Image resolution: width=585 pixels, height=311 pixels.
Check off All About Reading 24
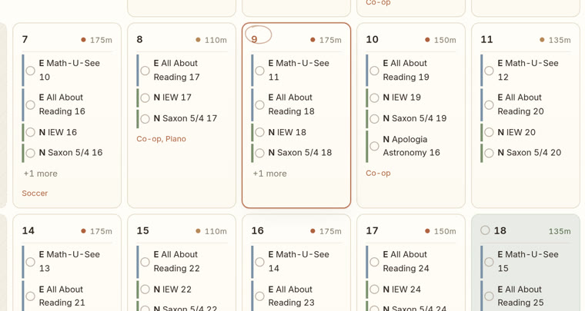click(374, 262)
